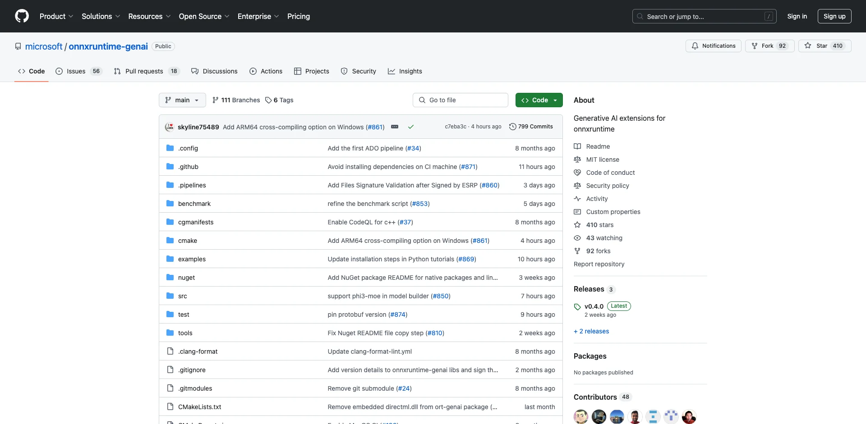Open the Custom properties link

(x=613, y=212)
